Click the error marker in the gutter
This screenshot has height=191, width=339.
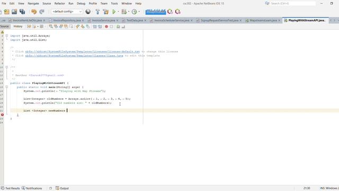click(x=2, y=115)
